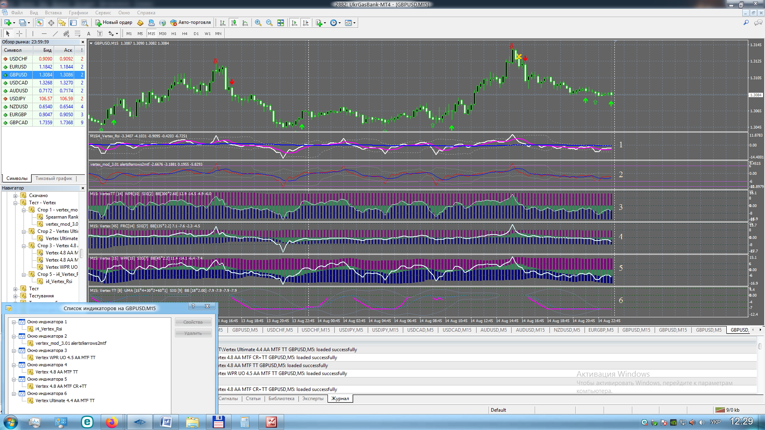Viewport: 765px width, 430px height.
Task: Open the Сервис menu
Action: (x=103, y=13)
